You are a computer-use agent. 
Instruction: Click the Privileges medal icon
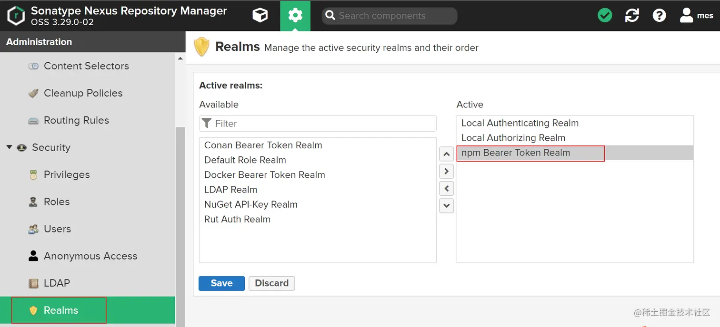tap(33, 175)
